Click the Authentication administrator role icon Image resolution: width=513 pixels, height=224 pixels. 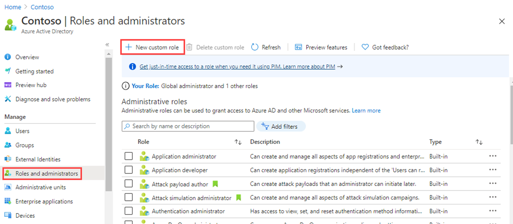(144, 211)
